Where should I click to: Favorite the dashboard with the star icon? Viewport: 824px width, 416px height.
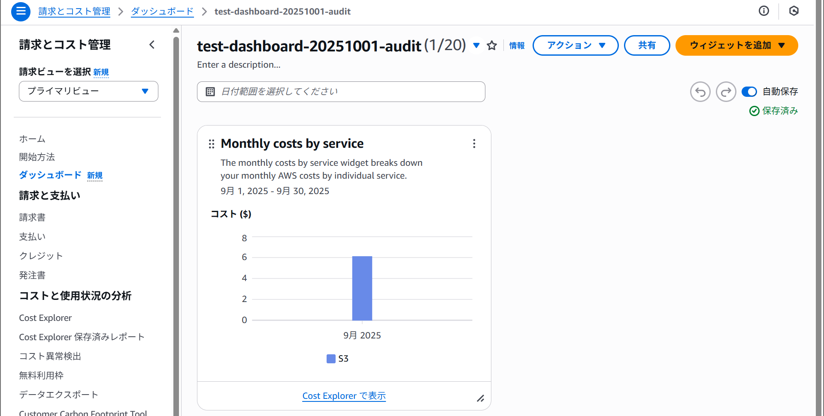click(492, 45)
